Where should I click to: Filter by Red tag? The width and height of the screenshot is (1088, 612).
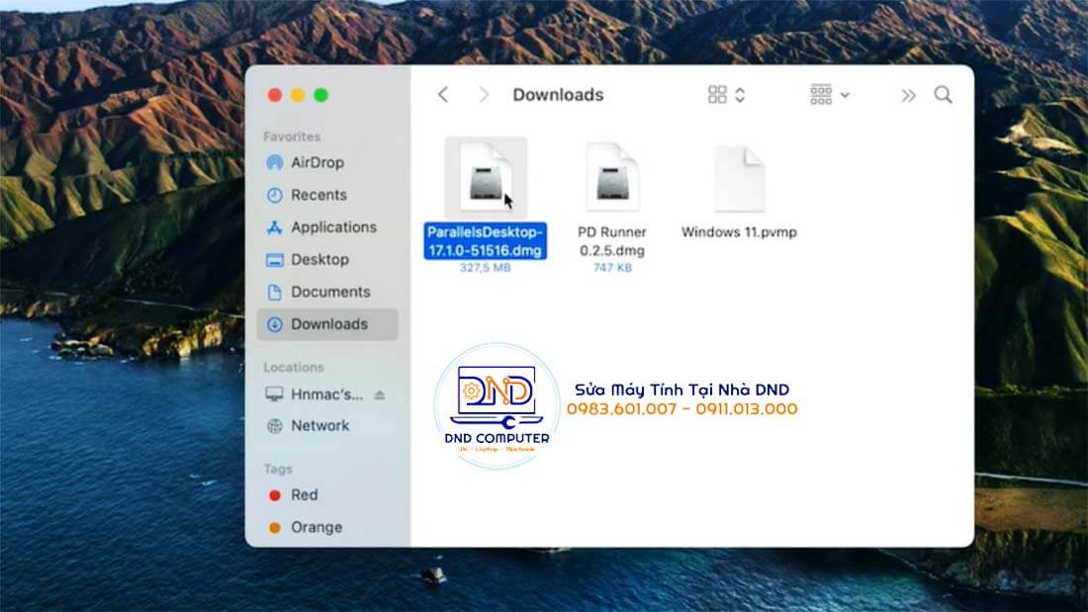(x=327, y=494)
